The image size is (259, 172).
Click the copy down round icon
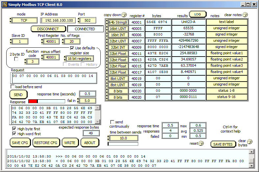[x=124, y=15]
